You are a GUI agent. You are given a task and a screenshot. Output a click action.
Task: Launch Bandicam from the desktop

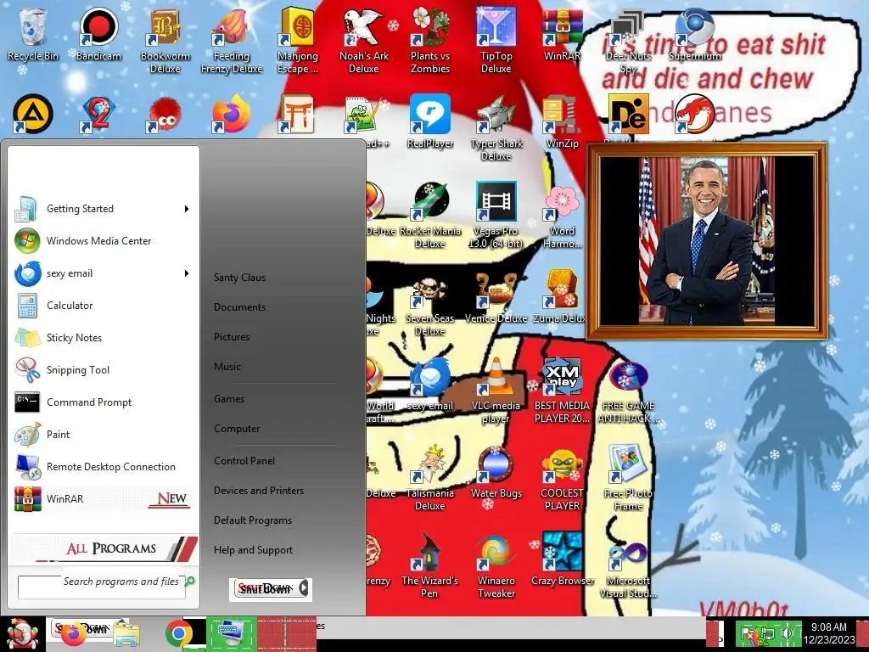(98, 35)
